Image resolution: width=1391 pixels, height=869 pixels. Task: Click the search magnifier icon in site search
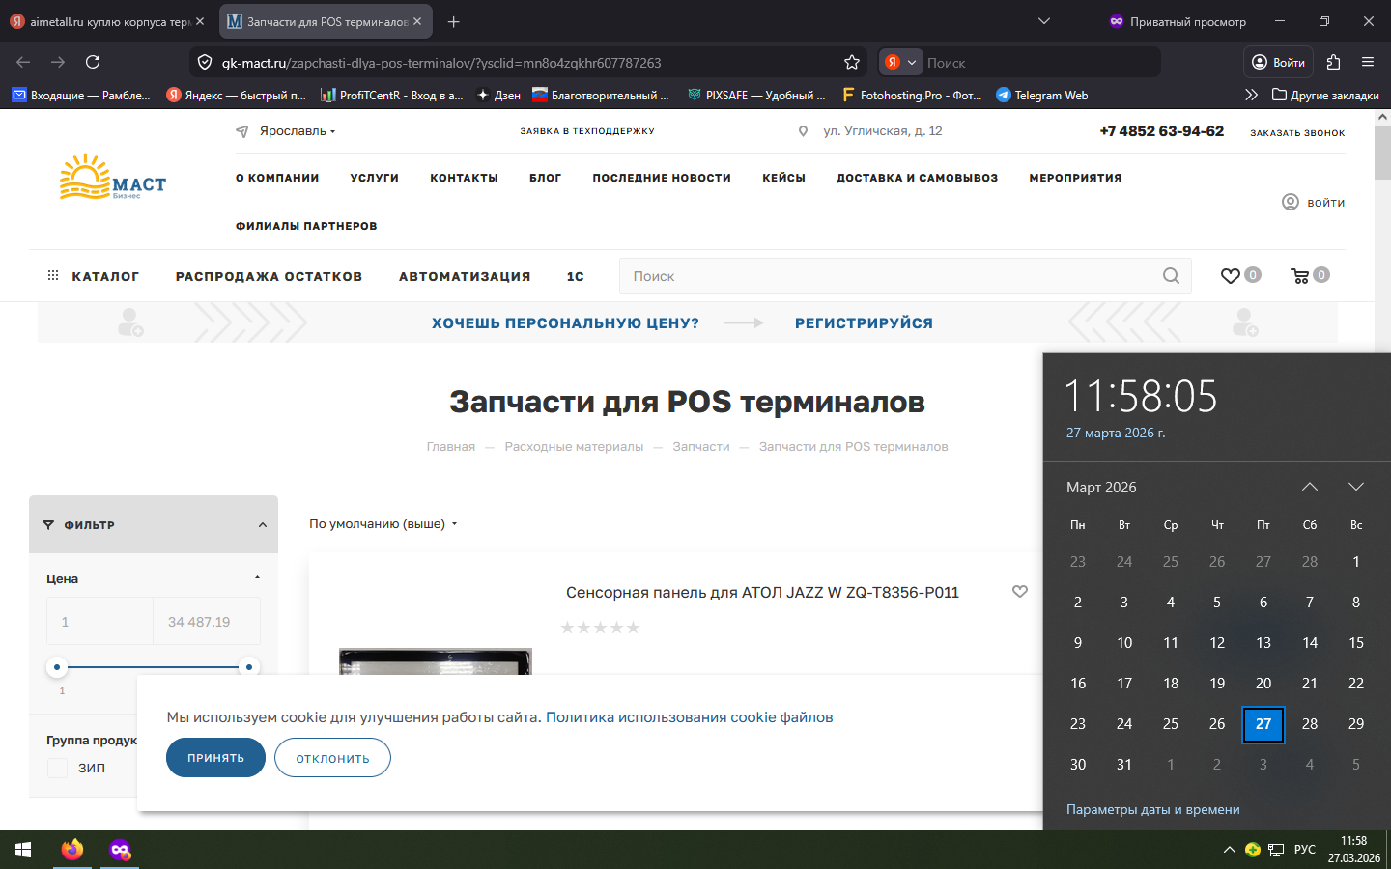(x=1171, y=276)
